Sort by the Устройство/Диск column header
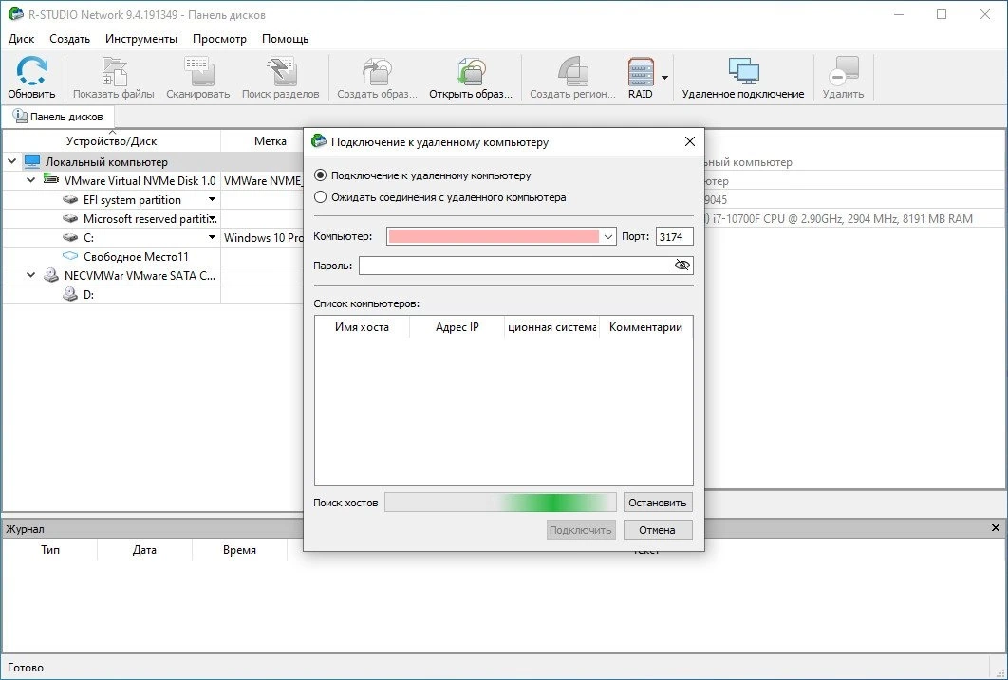 (x=111, y=141)
